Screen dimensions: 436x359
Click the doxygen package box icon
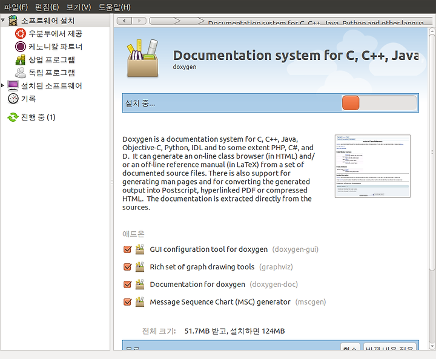143,58
